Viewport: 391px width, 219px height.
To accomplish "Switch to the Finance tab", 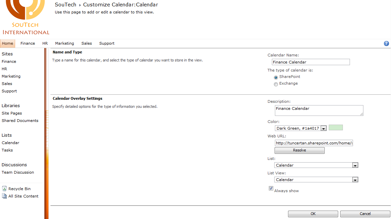I will (x=28, y=43).
